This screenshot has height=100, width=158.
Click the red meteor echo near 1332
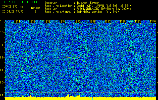click(x=31, y=57)
